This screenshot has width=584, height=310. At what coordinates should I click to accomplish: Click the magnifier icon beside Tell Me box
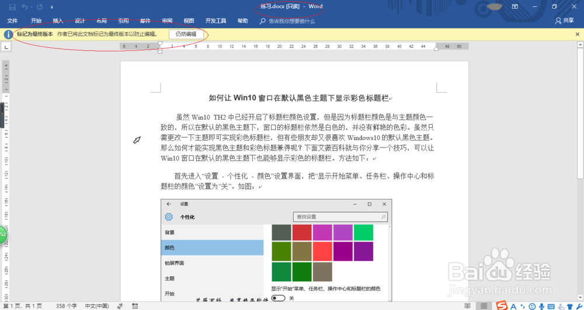tap(263, 21)
